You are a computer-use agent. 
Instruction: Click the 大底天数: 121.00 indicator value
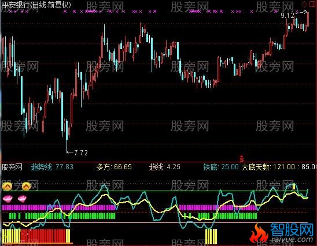point(268,167)
